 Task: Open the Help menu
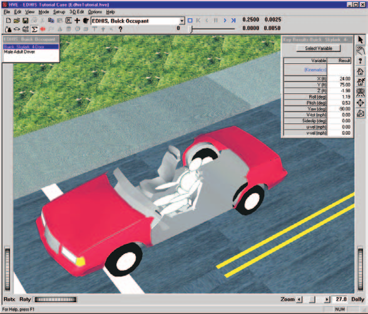point(110,12)
